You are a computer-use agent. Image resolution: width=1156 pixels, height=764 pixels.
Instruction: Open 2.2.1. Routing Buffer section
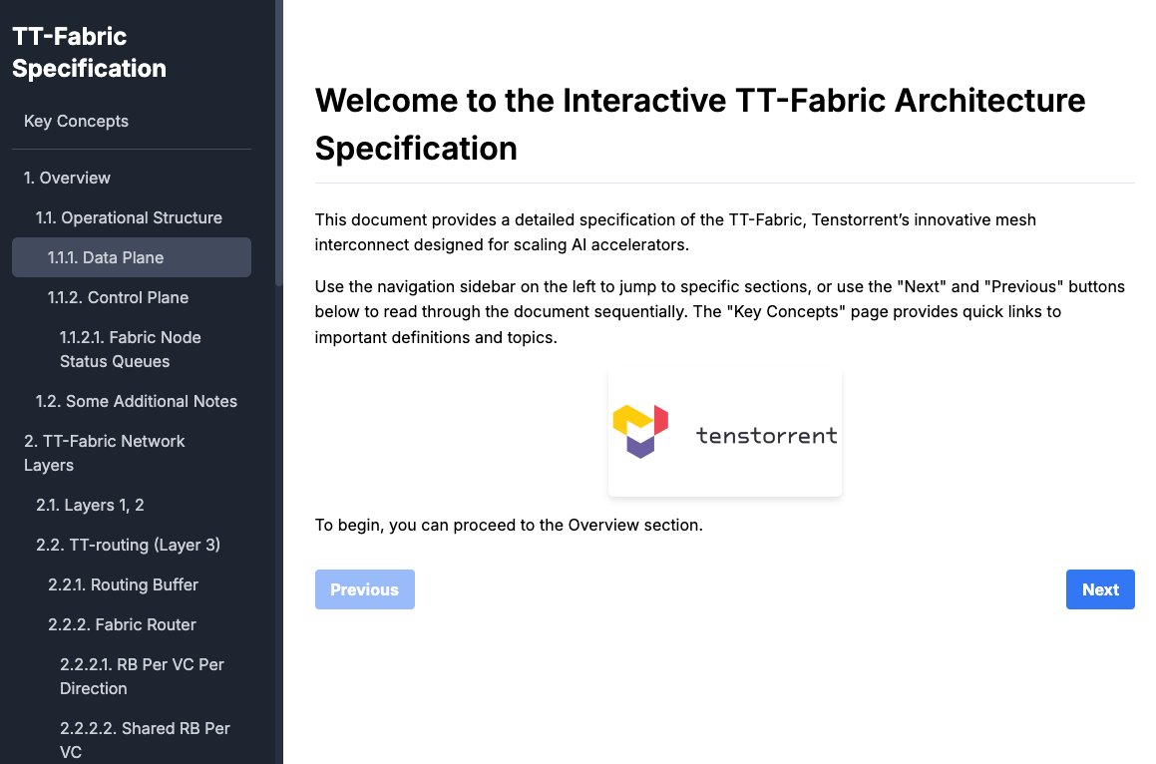tap(132, 584)
